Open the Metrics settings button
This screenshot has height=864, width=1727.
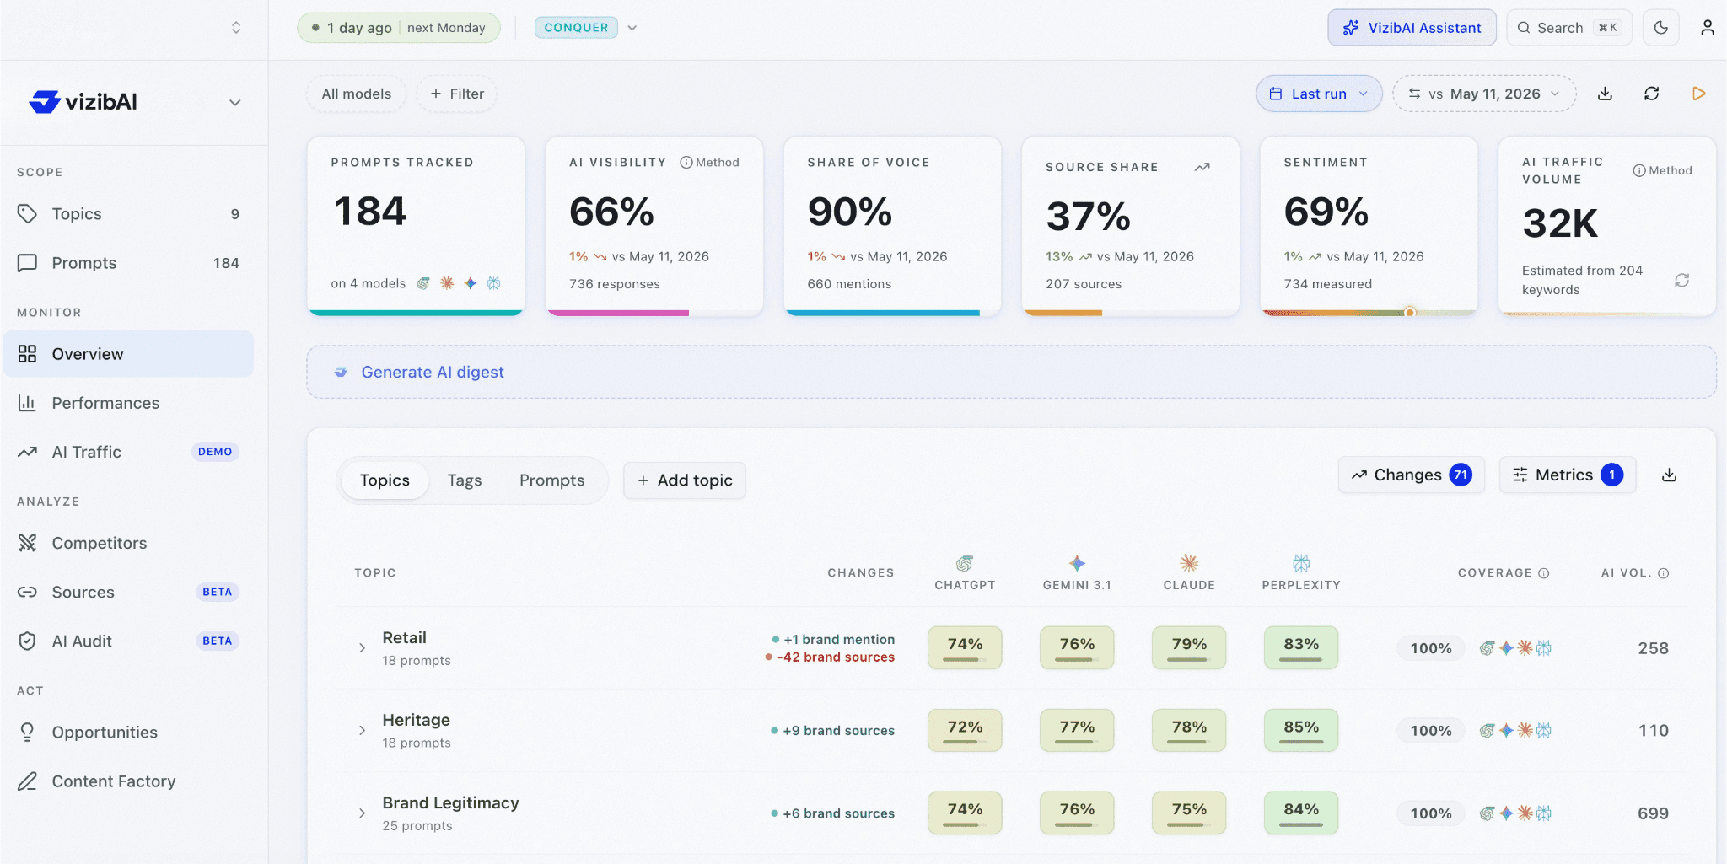[x=1568, y=475]
